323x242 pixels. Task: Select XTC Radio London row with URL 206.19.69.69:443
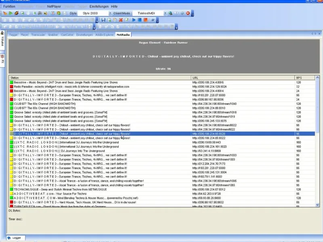162,142
